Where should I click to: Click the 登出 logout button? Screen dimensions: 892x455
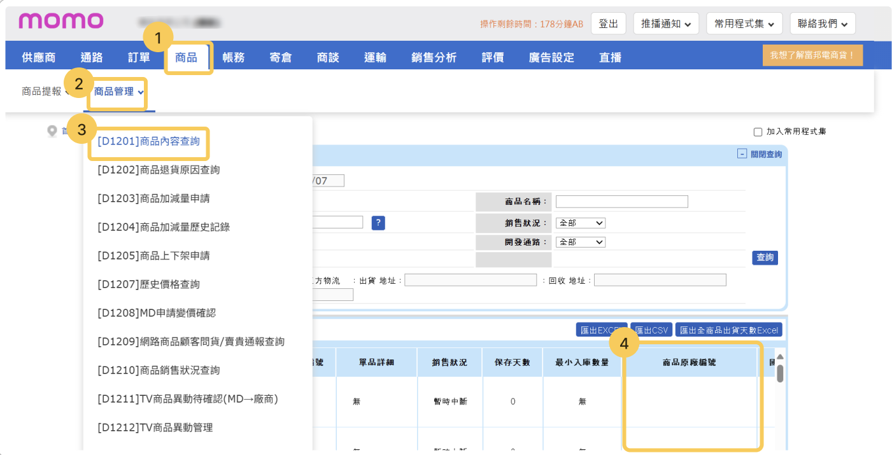608,24
